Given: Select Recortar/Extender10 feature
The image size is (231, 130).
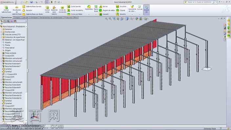Looking at the screenshot, I should pyautogui.click(x=12, y=96).
